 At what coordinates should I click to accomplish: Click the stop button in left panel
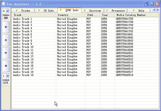click(x=6, y=66)
